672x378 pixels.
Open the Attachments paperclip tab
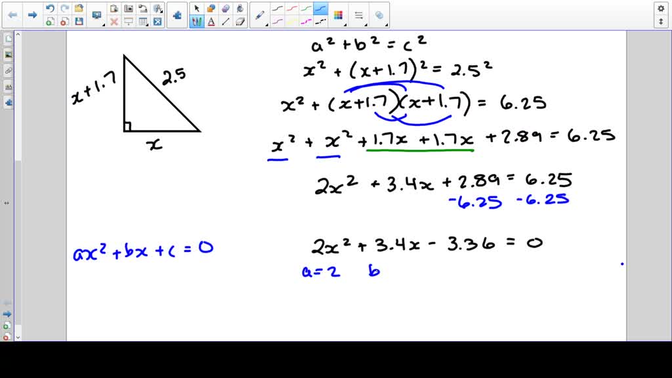(x=8, y=71)
